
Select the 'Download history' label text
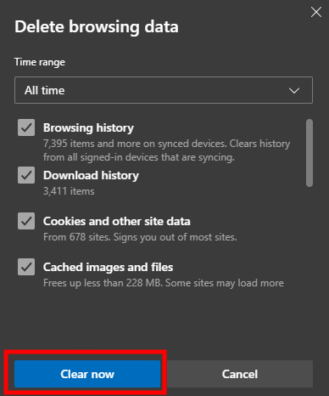[x=91, y=175]
